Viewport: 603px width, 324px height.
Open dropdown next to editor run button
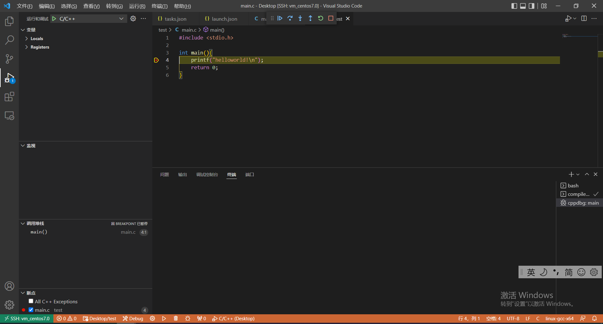(x=575, y=18)
